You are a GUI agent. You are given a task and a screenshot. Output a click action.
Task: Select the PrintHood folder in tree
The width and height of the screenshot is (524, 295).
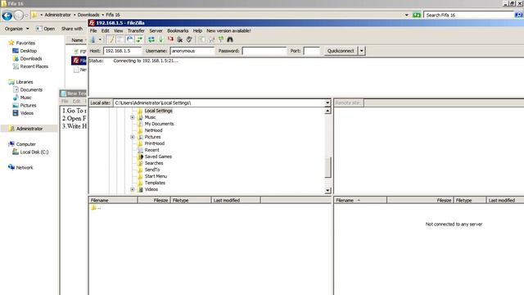pos(155,143)
